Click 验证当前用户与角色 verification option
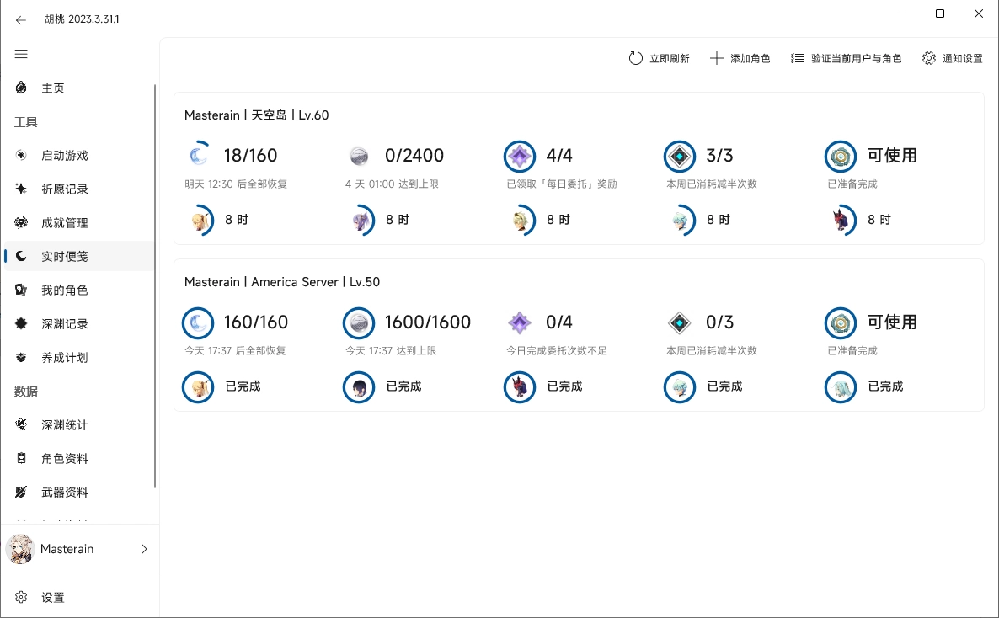 [846, 58]
